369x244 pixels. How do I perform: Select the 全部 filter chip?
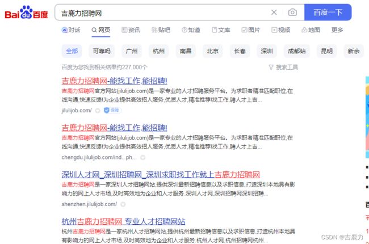coord(72,51)
